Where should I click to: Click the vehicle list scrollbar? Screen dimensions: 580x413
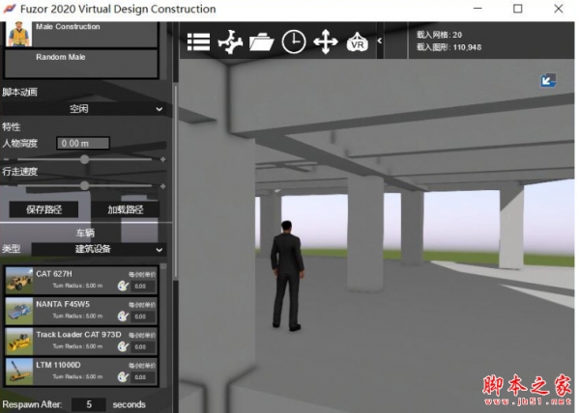pos(163,266)
